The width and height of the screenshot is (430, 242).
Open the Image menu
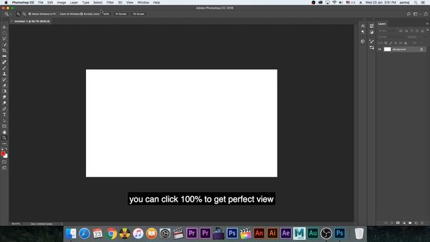[x=61, y=3]
